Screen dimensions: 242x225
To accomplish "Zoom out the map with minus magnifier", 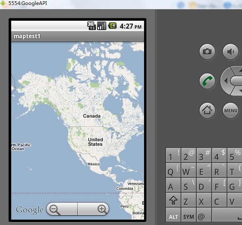I will point(62,209).
